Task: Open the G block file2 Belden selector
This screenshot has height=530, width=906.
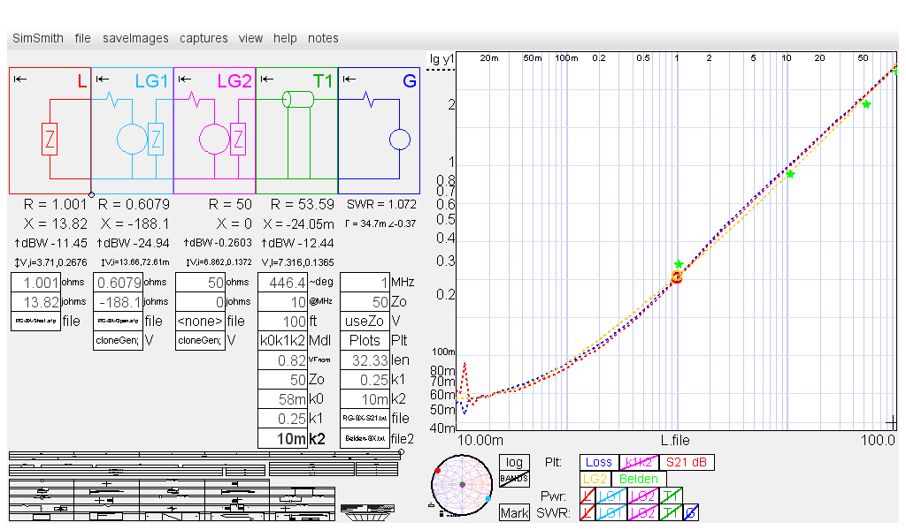Action: pyautogui.click(x=365, y=438)
